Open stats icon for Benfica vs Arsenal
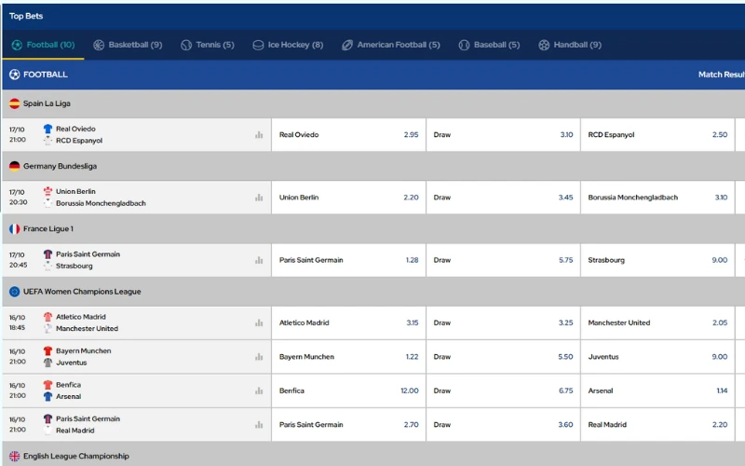Image resolution: width=745 pixels, height=466 pixels. 259,391
